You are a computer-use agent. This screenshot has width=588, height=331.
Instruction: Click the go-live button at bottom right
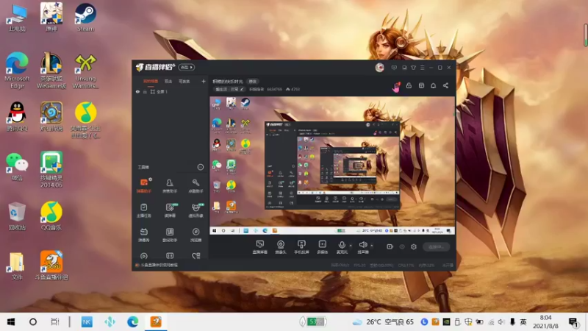pos(437,246)
